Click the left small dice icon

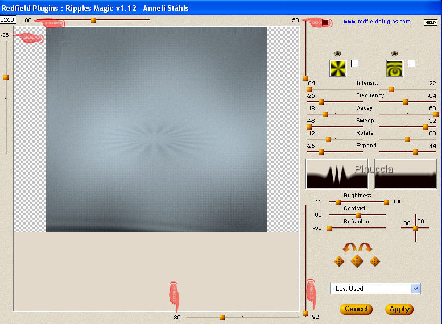click(x=339, y=261)
